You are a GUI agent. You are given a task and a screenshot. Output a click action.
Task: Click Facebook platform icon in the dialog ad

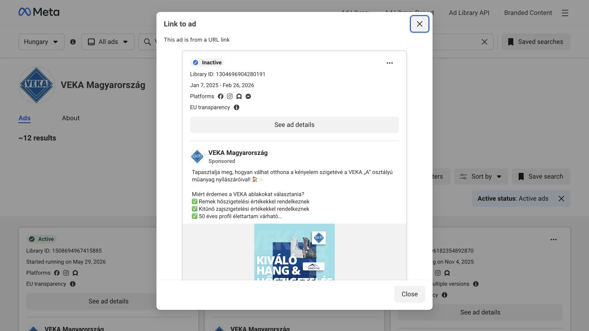(x=220, y=97)
